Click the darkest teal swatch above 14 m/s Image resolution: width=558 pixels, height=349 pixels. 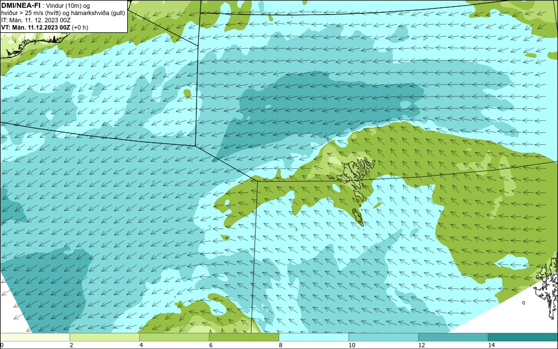click(x=523, y=337)
